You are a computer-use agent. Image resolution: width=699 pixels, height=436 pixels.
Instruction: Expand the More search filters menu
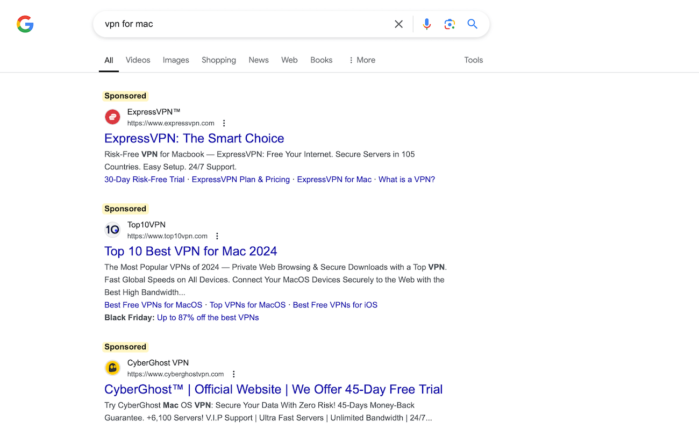coord(361,60)
